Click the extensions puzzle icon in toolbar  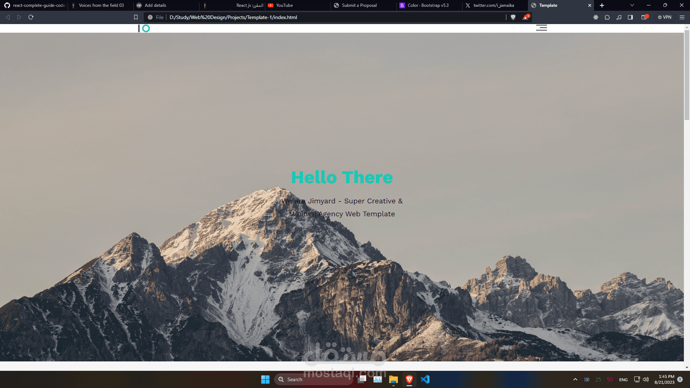pyautogui.click(x=607, y=17)
